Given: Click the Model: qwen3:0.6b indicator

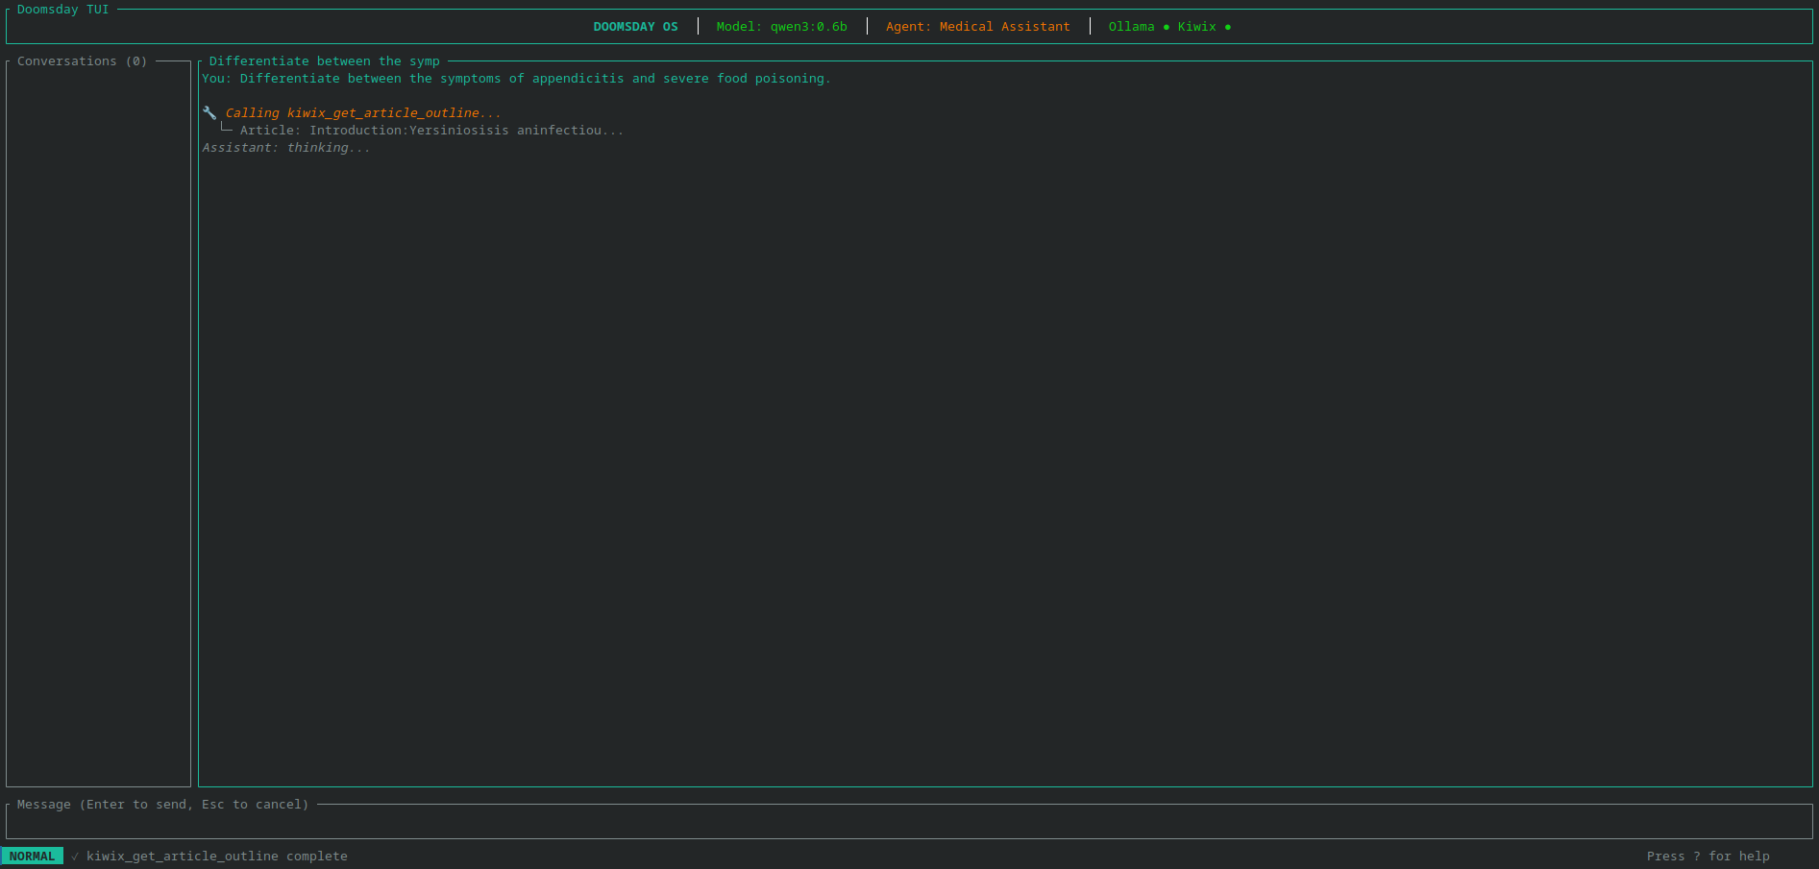Looking at the screenshot, I should [781, 26].
